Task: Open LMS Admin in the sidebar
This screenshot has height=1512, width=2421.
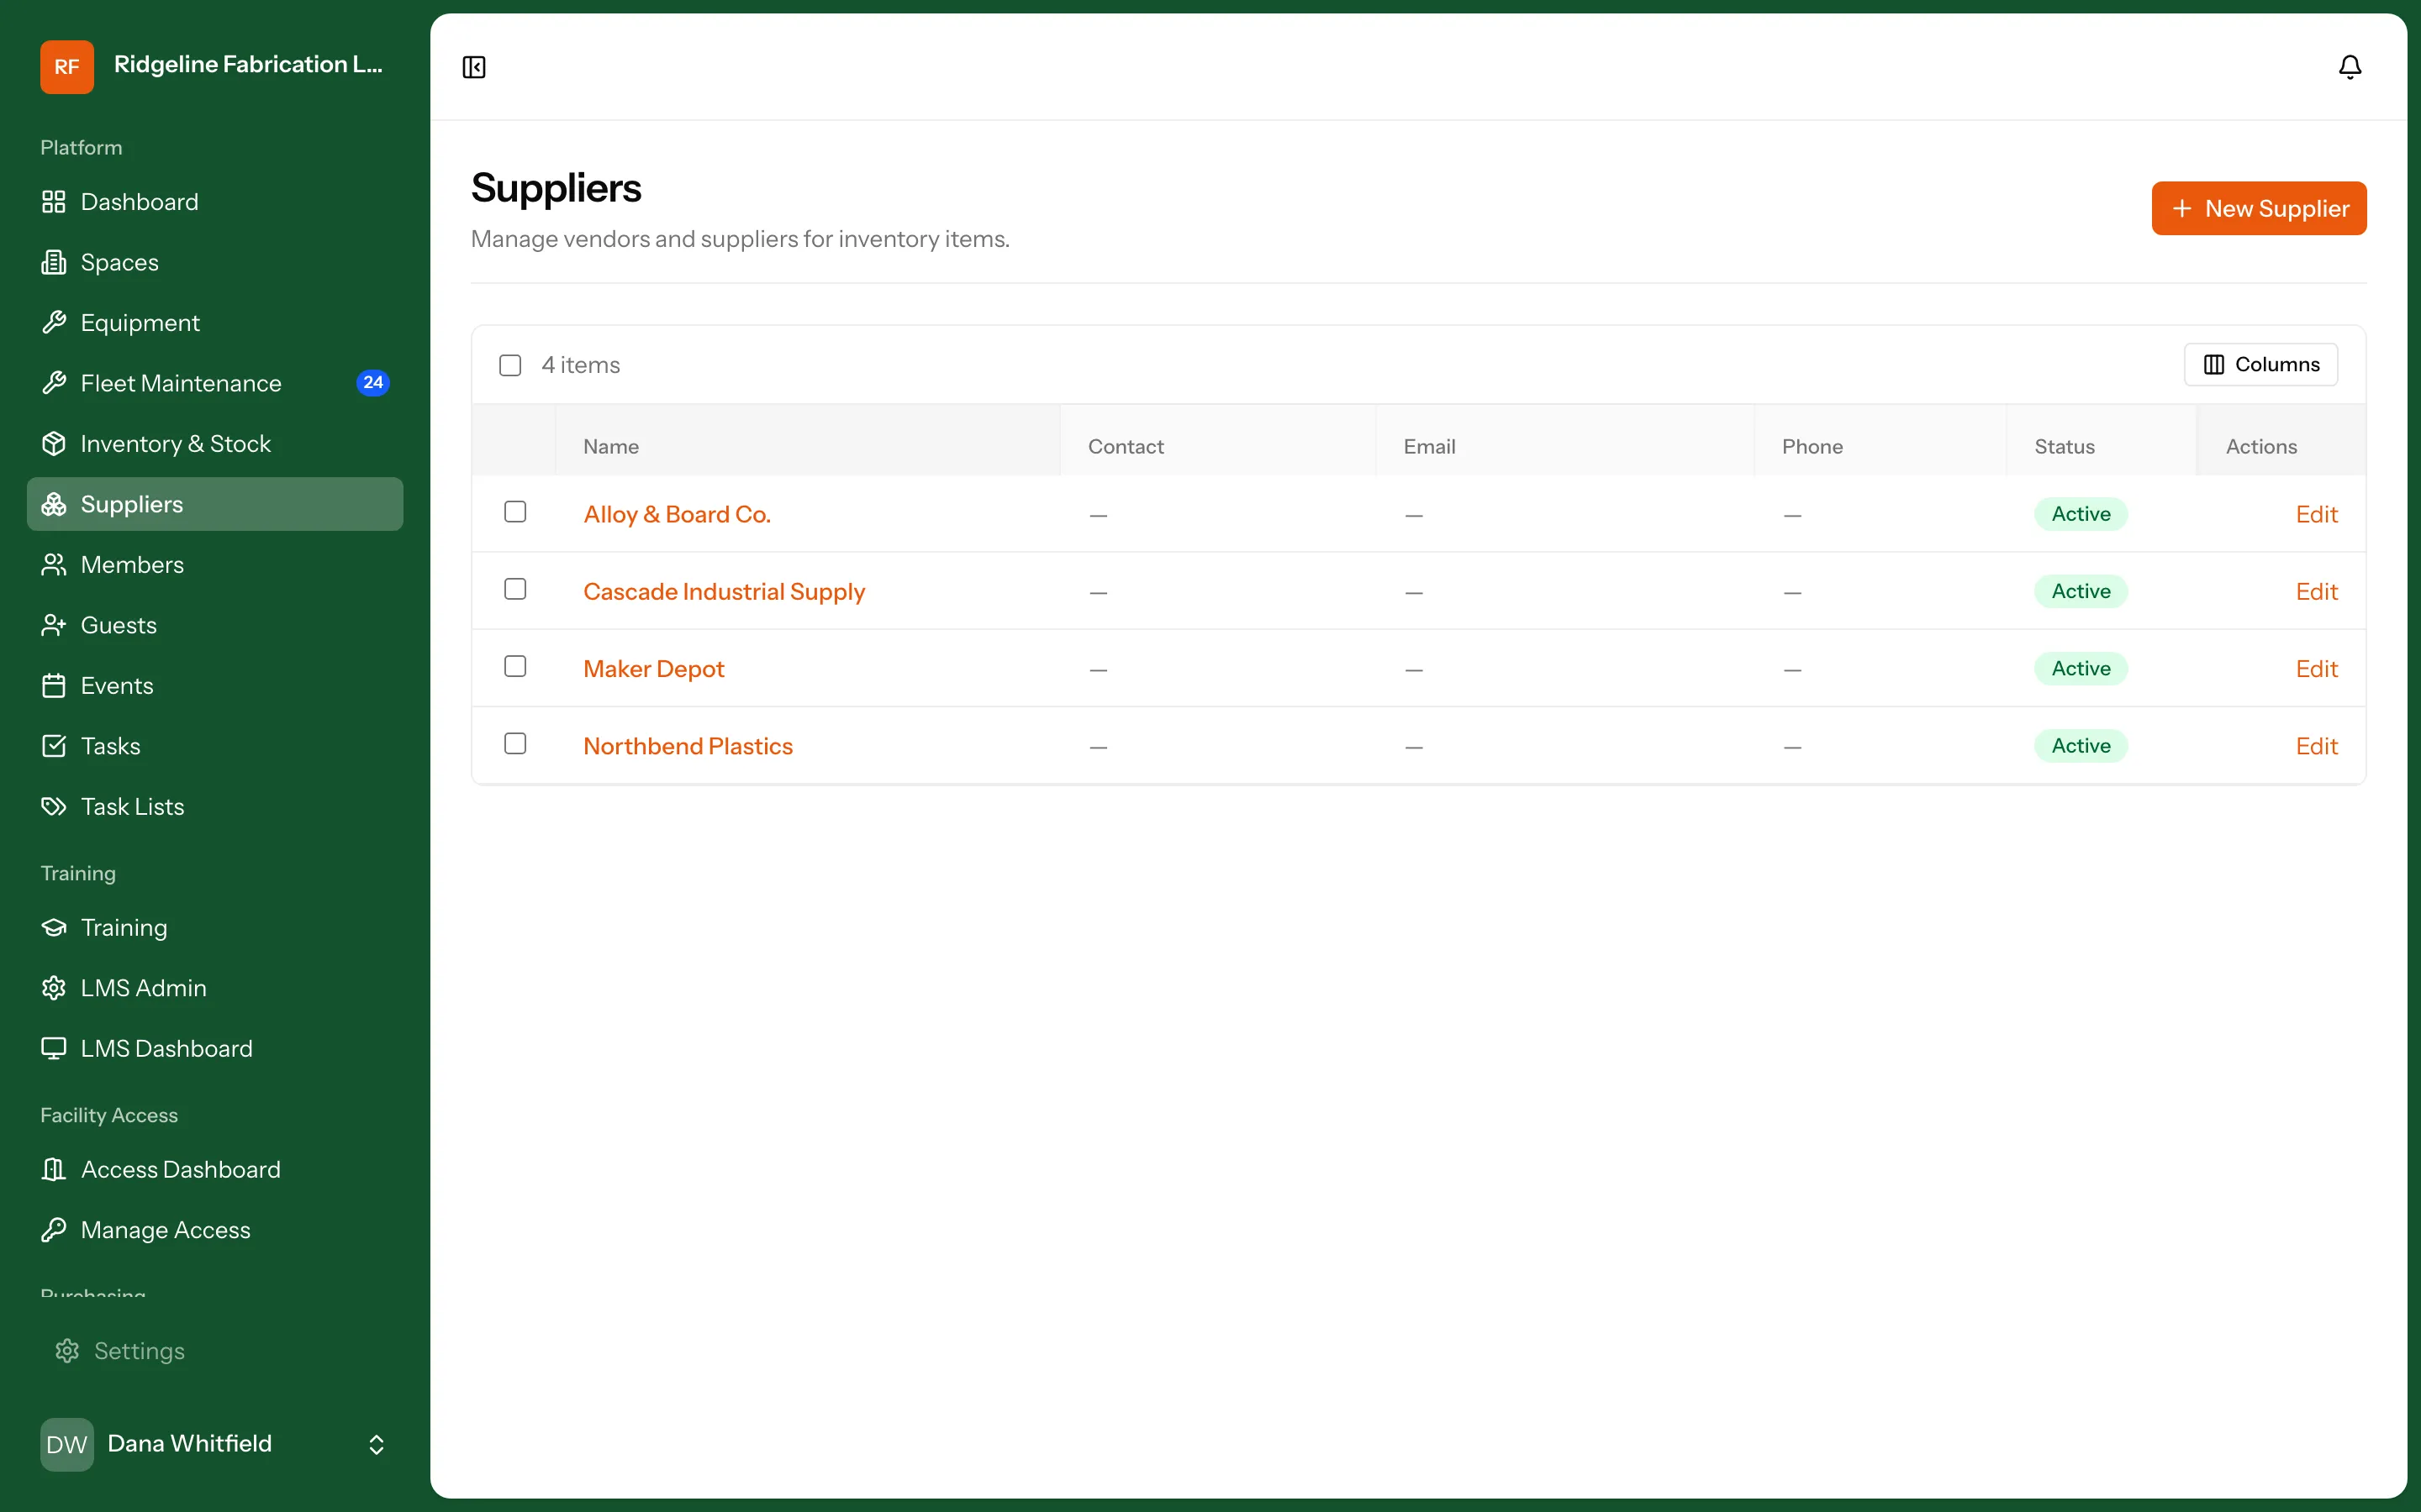Action: (x=215, y=988)
